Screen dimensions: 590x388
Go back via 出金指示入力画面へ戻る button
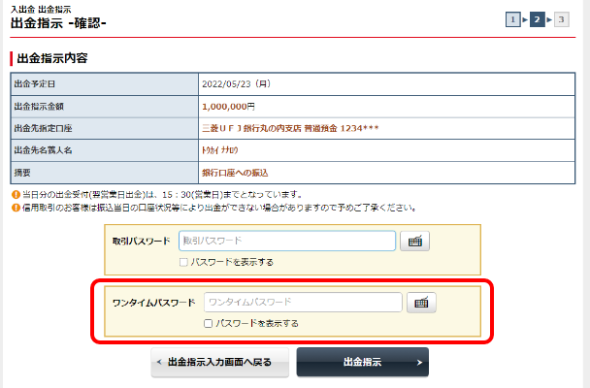coord(219,362)
